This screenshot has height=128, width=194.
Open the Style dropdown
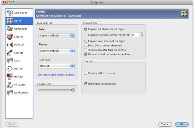tap(57, 36)
